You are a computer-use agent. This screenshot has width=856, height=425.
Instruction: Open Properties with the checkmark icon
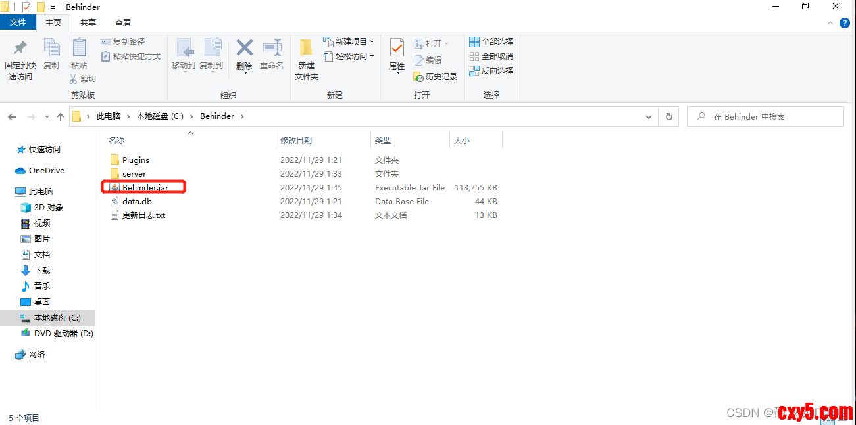pyautogui.click(x=397, y=49)
